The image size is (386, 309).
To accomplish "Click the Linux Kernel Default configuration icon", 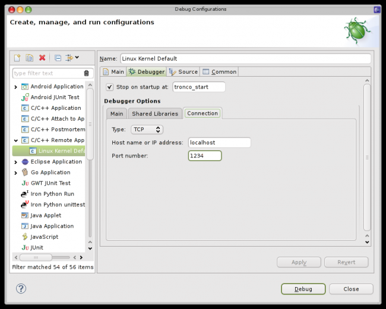I will pyautogui.click(x=33, y=151).
